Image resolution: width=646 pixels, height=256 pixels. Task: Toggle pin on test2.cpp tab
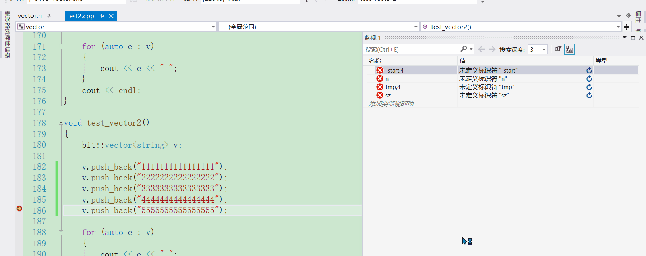pos(102,16)
